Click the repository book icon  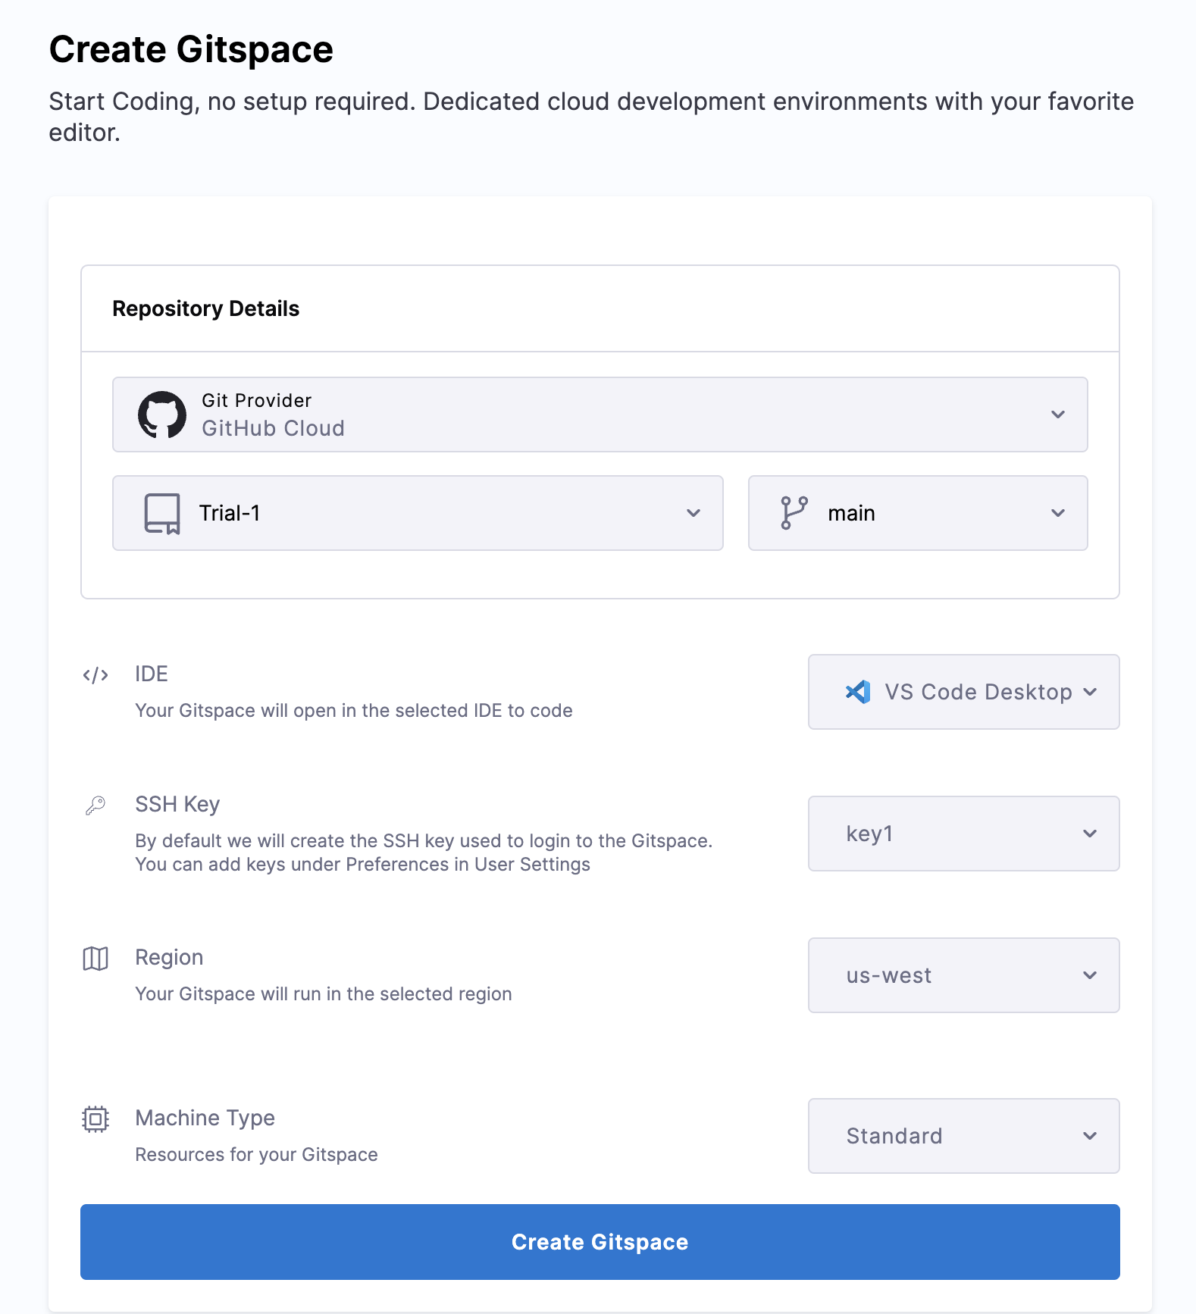pos(162,514)
